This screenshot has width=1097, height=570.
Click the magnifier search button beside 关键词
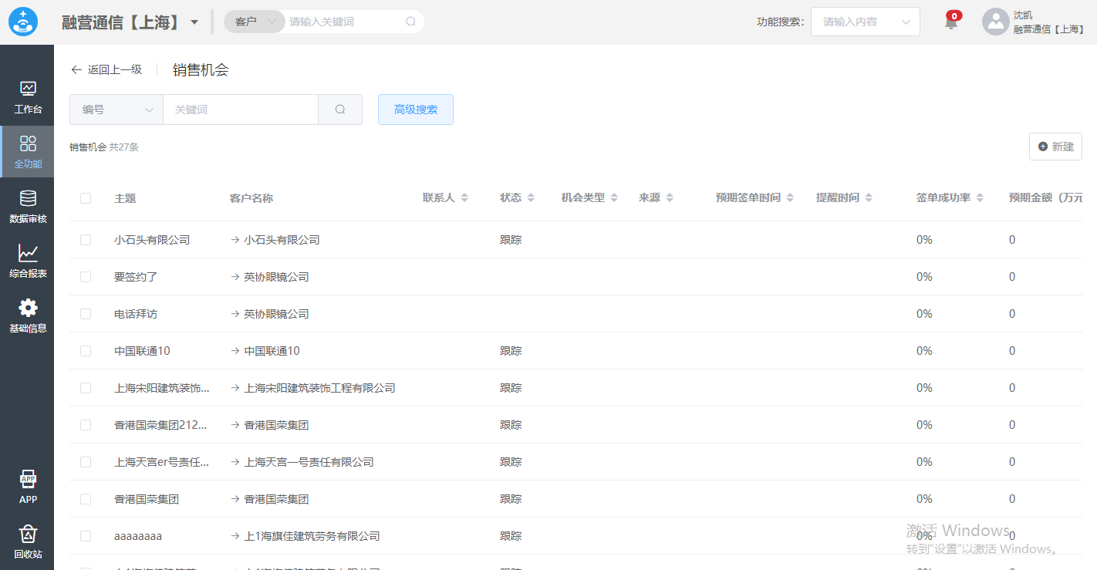[x=340, y=110]
